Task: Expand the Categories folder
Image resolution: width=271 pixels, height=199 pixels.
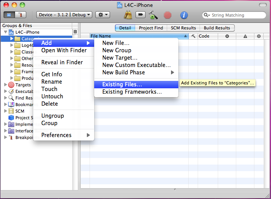Action: click(12, 38)
